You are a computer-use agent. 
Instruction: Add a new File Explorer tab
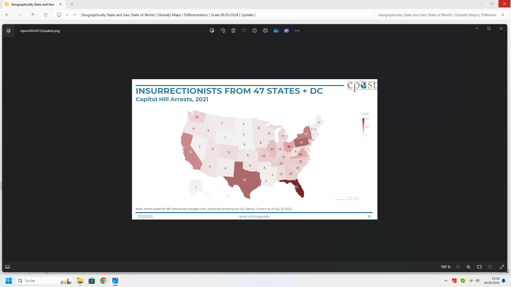(72, 4)
